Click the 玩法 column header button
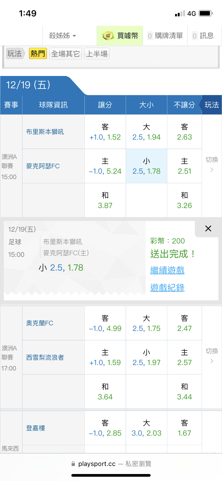 [x=212, y=105]
